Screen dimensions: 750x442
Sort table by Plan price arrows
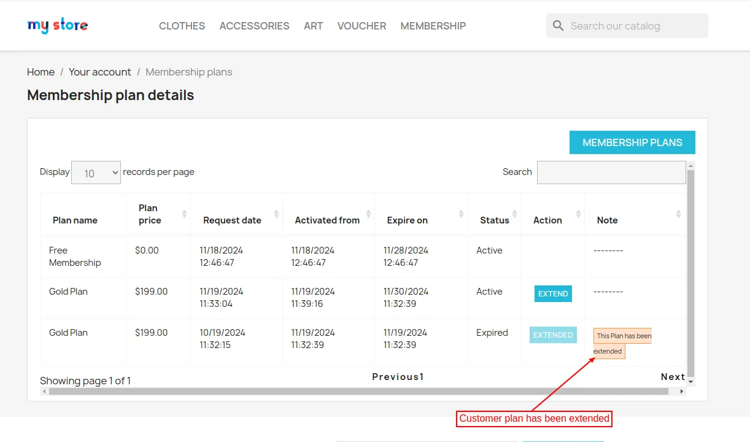tap(184, 214)
